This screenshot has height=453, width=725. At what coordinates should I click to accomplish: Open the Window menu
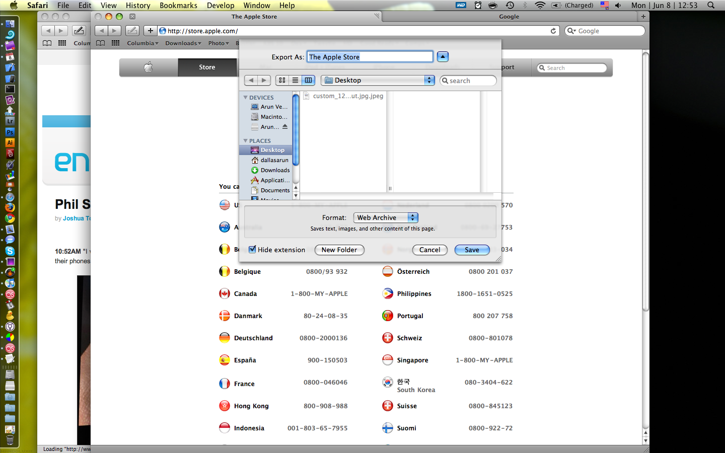[257, 6]
